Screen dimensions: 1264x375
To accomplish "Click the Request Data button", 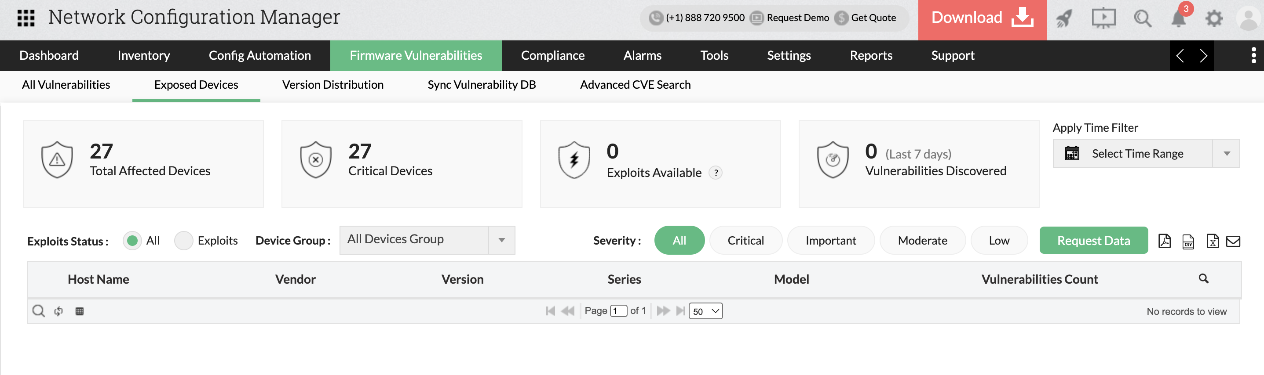I will tap(1093, 240).
